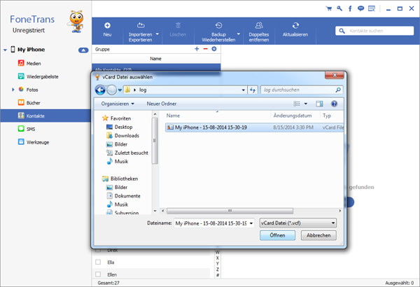Open the Backup Wiederherstellen dropdown arrow
The width and height of the screenshot is (420, 287).
pos(238,34)
